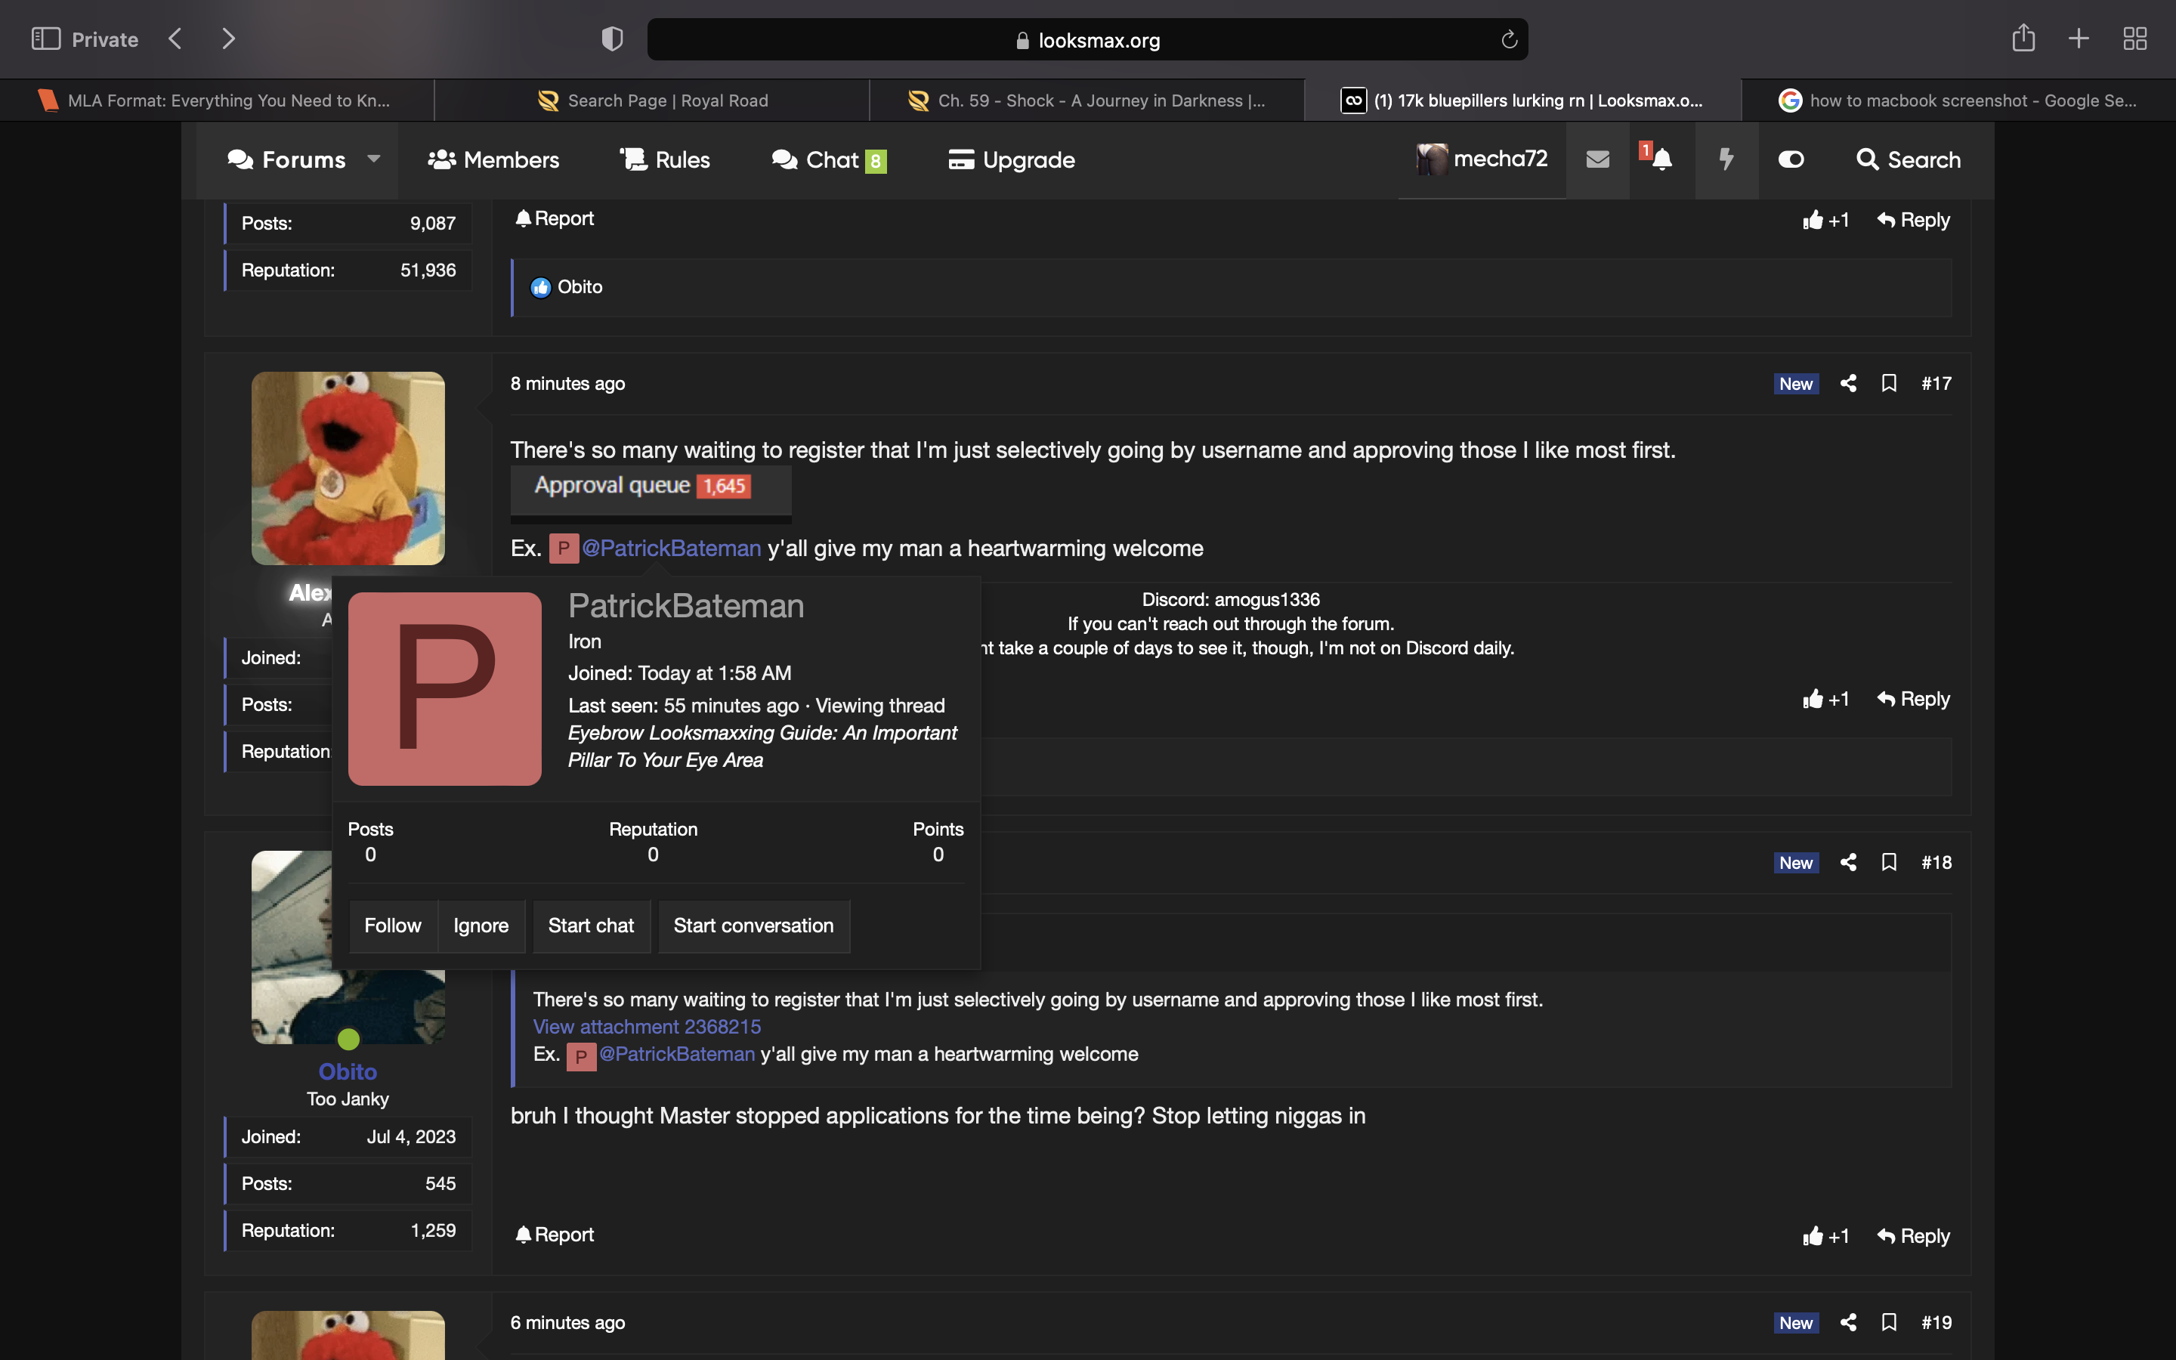Click the 6 minutes ago timestamp
Screen dimensions: 2176x1360
coord(567,1322)
